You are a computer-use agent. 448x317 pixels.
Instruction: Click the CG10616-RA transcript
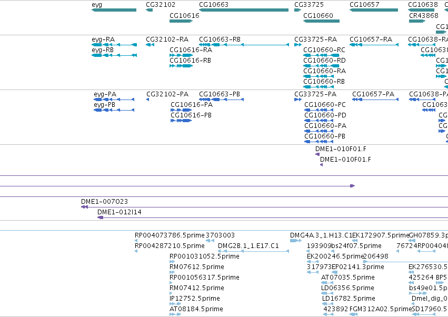click(181, 55)
